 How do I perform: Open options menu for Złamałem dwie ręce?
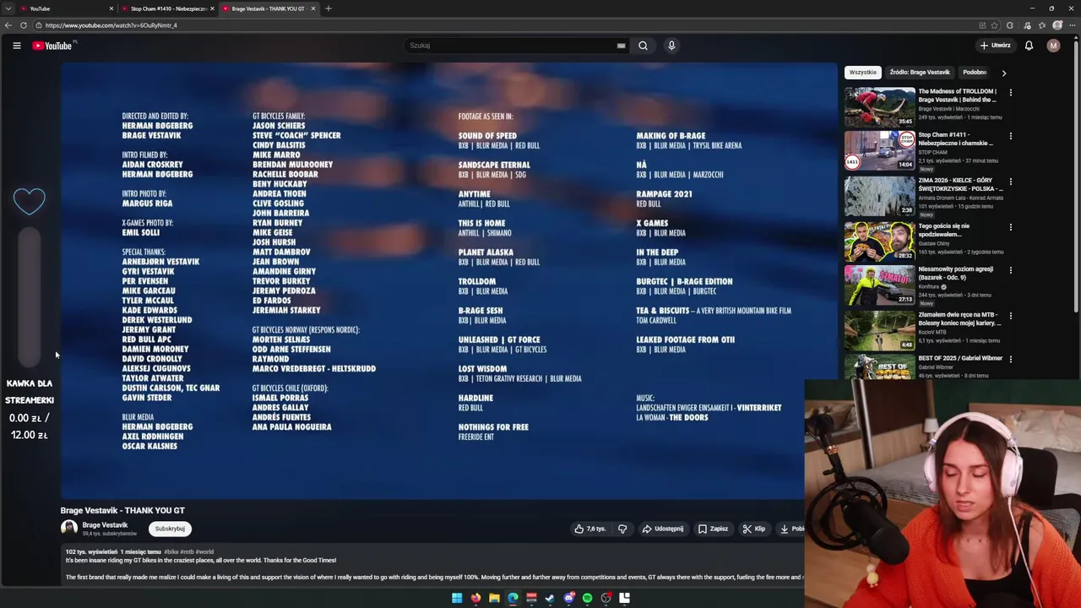1010,317
